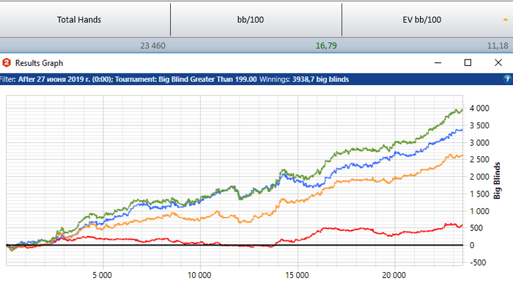
Task: Open the help question mark icon
Action: coord(507,79)
